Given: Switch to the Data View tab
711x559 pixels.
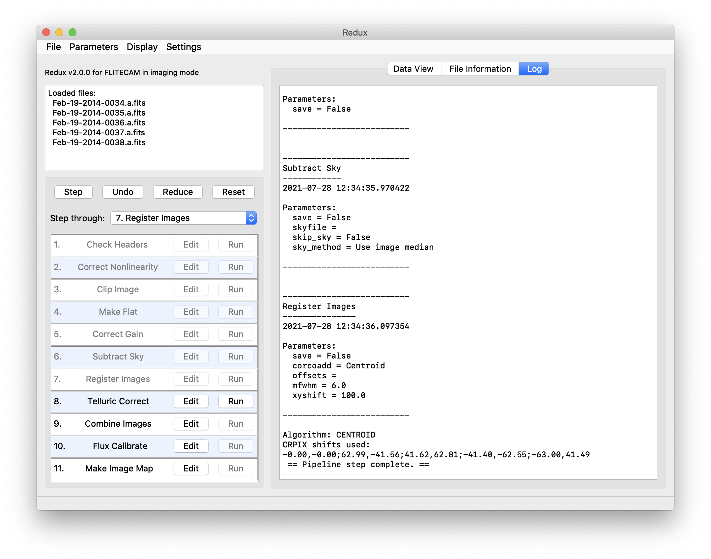Looking at the screenshot, I should (x=413, y=68).
